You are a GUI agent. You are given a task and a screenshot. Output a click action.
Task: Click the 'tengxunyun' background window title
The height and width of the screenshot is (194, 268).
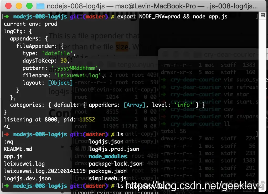tap(136, 65)
